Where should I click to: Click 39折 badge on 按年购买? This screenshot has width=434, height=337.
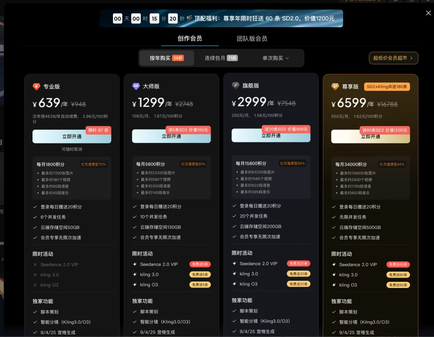click(x=178, y=58)
